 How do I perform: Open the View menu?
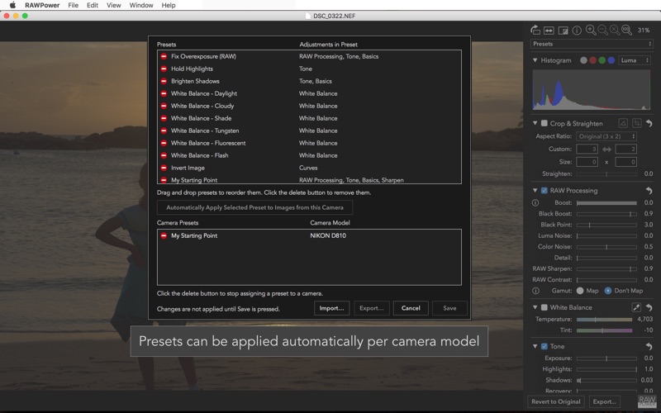(x=114, y=5)
